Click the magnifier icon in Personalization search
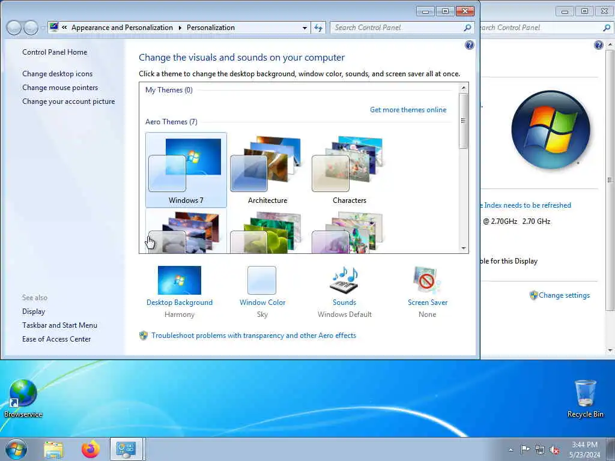 pyautogui.click(x=467, y=28)
